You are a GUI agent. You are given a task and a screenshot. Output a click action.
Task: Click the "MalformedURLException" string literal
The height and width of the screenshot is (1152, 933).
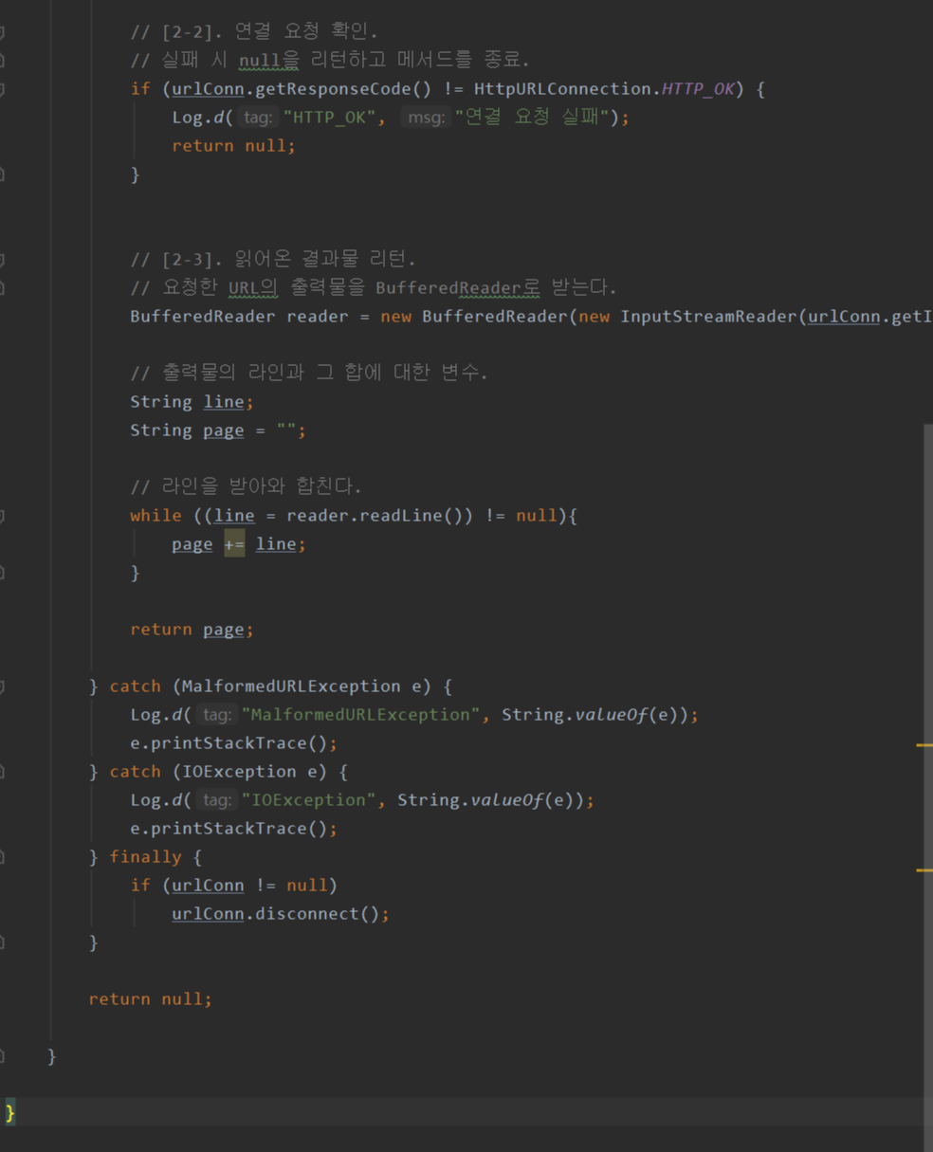[x=360, y=715]
